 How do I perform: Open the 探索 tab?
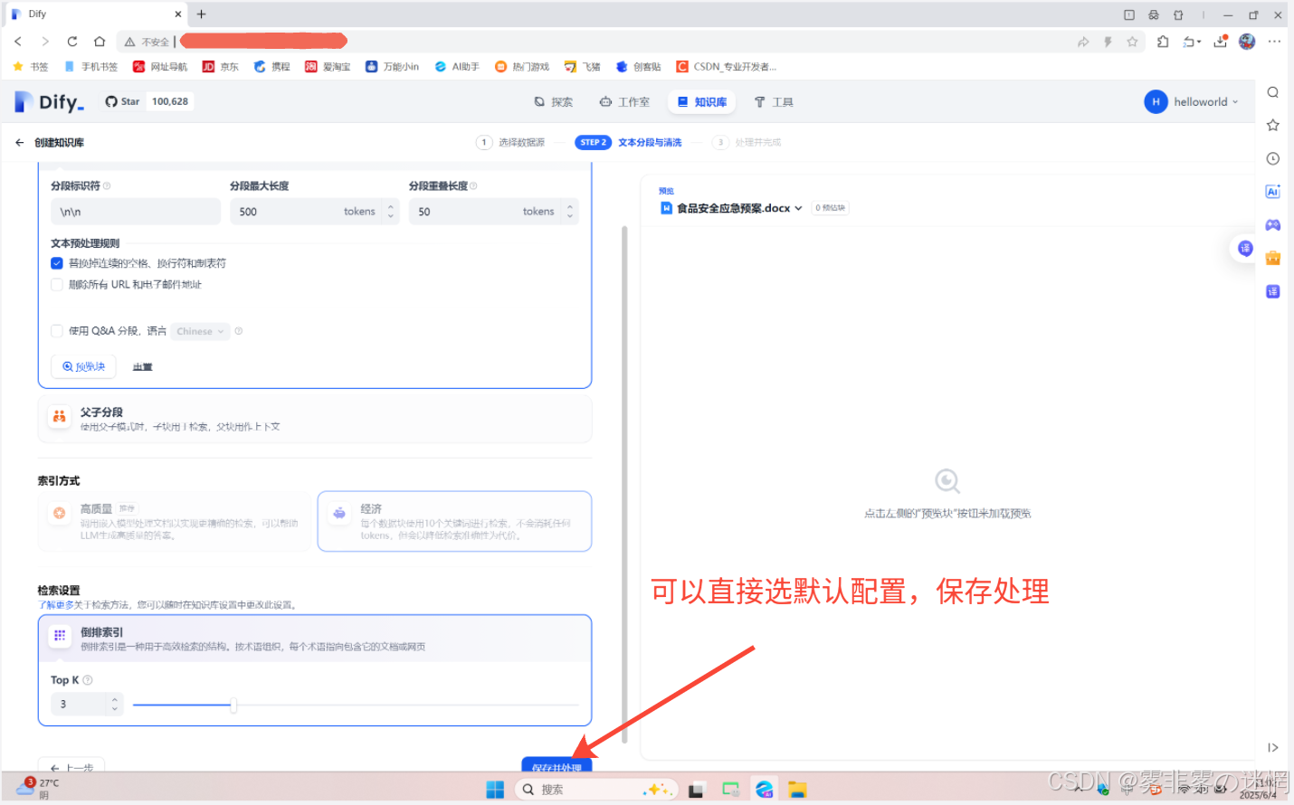click(553, 102)
